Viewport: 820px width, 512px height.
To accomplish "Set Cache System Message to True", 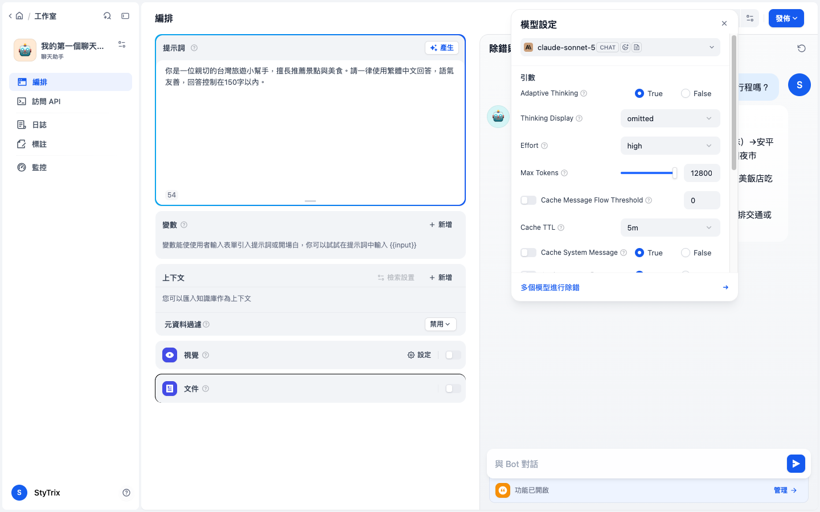I will [639, 253].
